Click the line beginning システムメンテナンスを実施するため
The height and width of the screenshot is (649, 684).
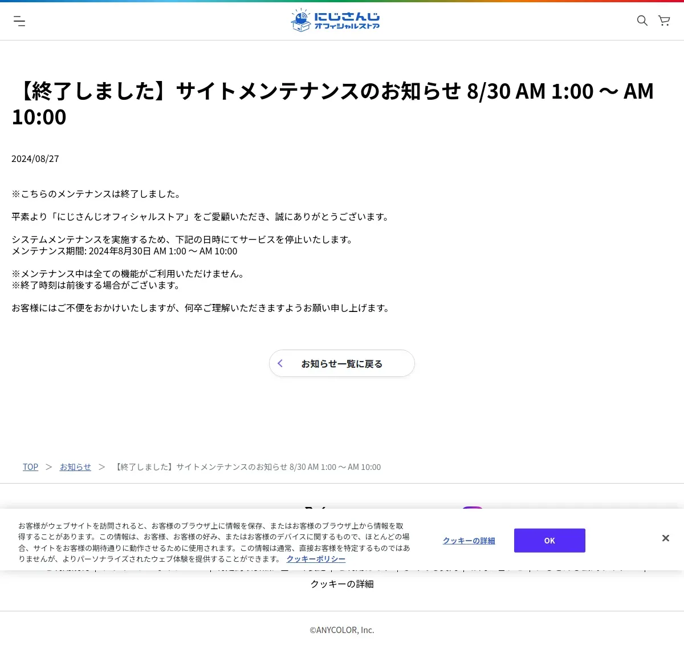coord(184,240)
